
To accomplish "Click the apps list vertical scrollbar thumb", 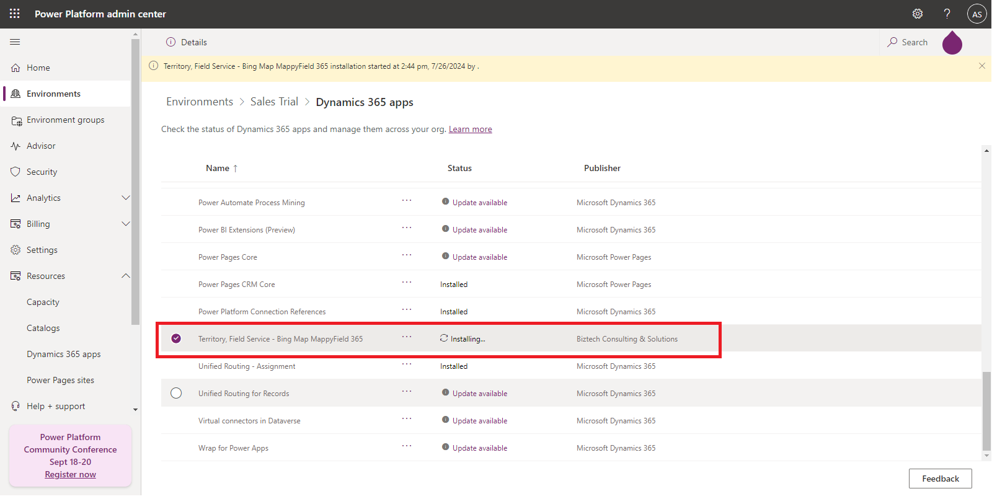I will click(x=986, y=411).
